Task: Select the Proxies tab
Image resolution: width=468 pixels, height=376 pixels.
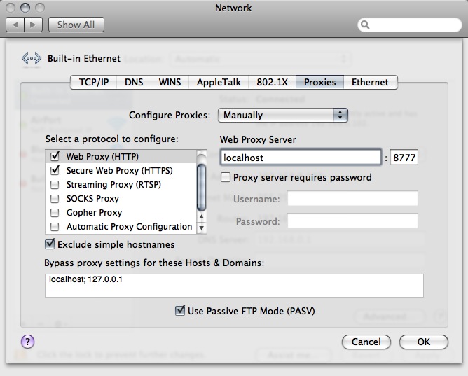Action: (320, 83)
